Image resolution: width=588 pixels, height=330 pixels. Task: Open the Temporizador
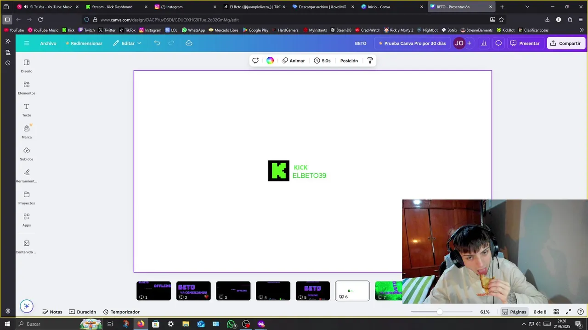pyautogui.click(x=121, y=312)
